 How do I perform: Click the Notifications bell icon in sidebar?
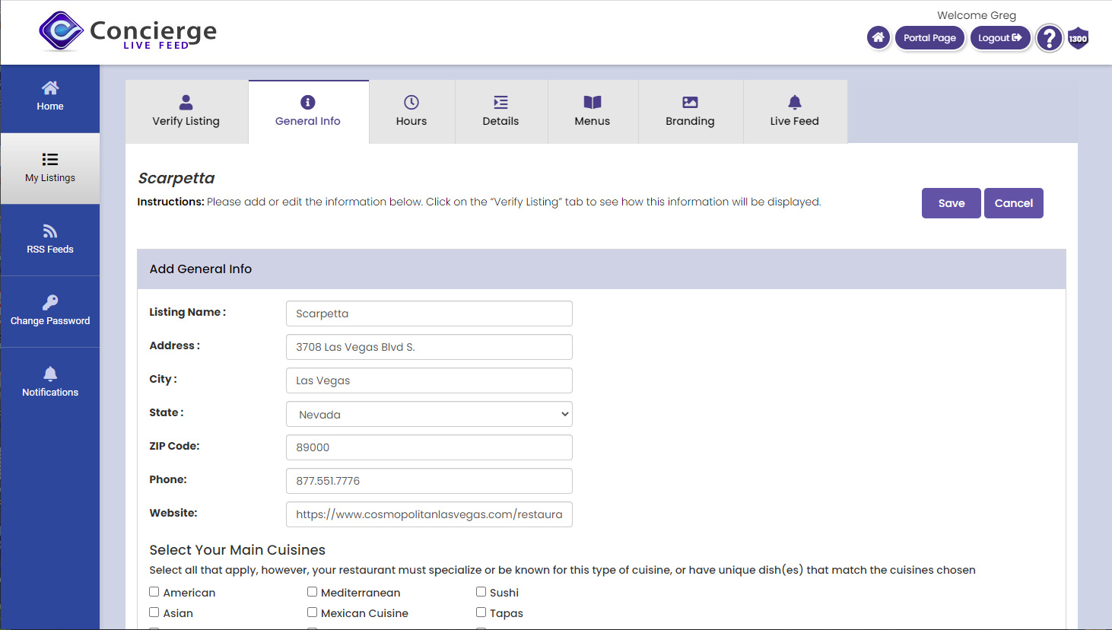click(50, 374)
